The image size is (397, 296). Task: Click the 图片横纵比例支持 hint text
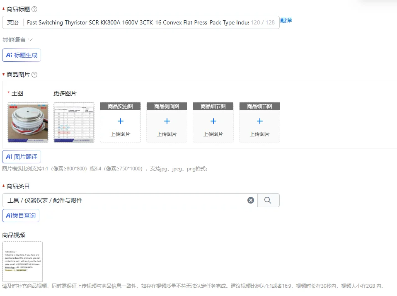point(105,169)
